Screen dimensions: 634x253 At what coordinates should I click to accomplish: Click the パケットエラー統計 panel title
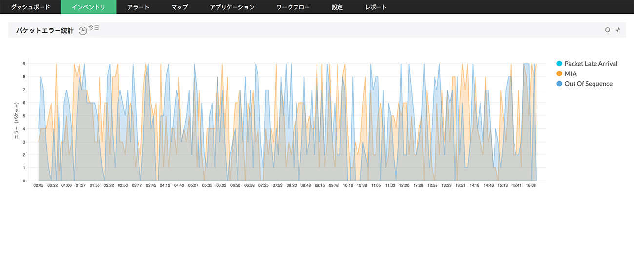click(x=44, y=30)
